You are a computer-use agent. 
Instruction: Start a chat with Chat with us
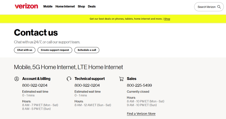coord(25,50)
